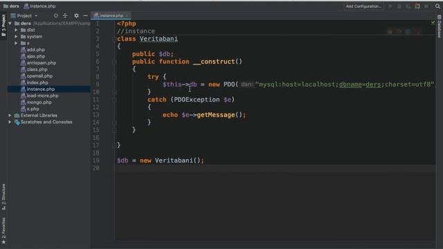The image size is (443, 249).
Task: Fold the catch block gutter marker
Action: coord(114,100)
